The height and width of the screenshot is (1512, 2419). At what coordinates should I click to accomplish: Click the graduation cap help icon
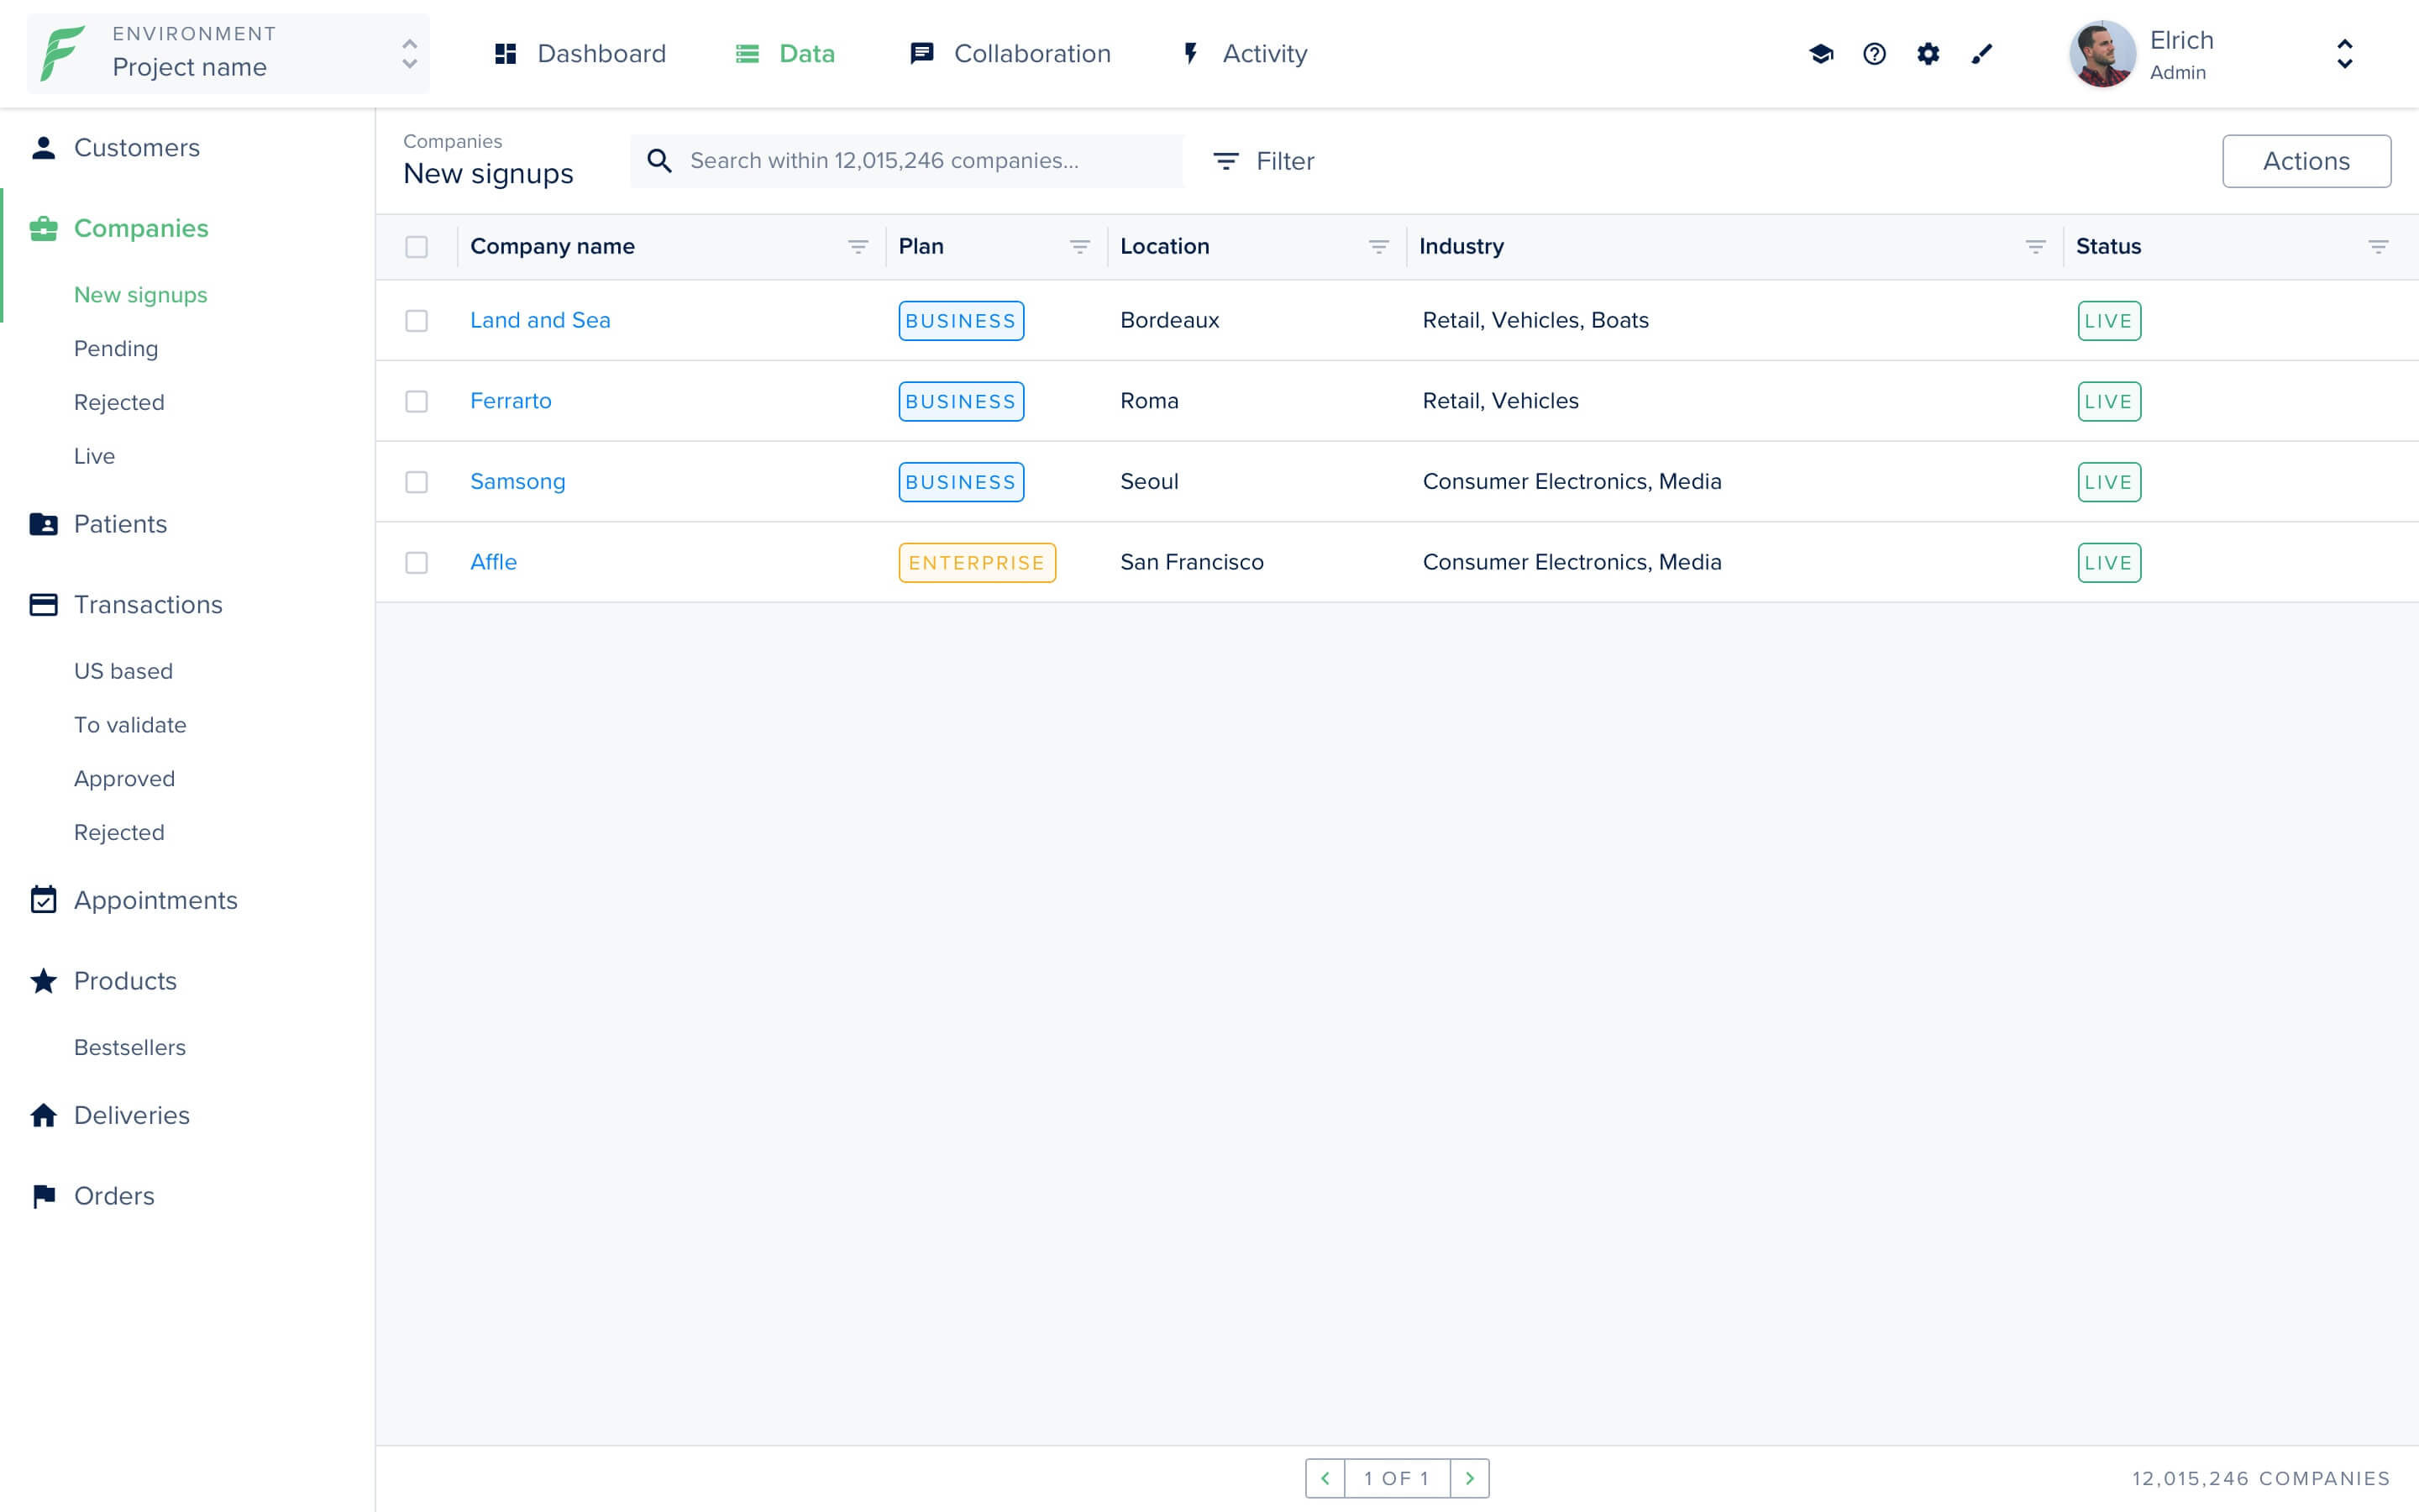(1820, 54)
